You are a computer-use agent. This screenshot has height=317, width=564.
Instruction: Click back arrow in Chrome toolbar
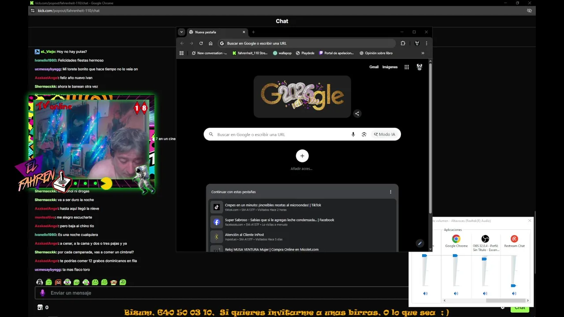pyautogui.click(x=182, y=43)
